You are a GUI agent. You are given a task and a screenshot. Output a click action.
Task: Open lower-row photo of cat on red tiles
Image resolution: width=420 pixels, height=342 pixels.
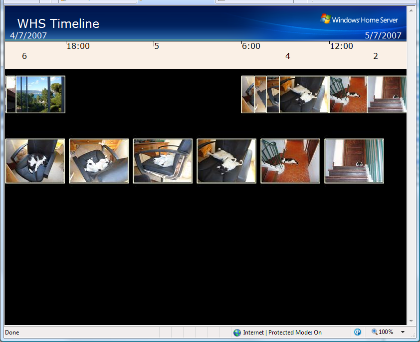[x=290, y=161]
